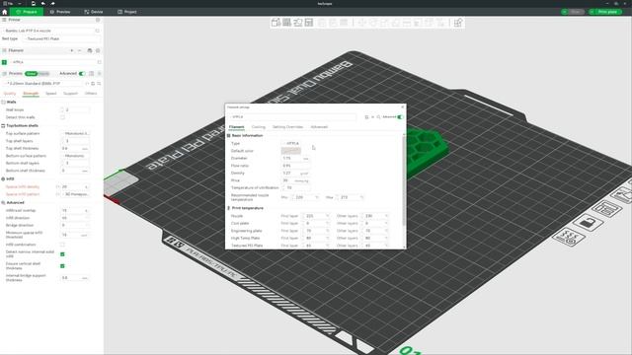632x355 pixels.
Task: Click the edit icon next to the left-panel filament preset
Action: (99, 62)
